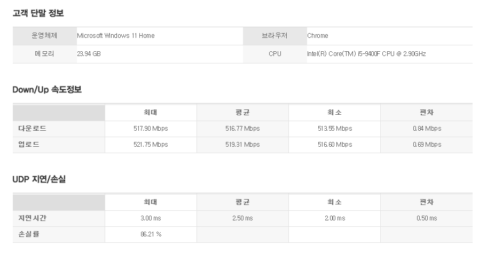The image size is (479, 261).
Task: Click the 브라우저 label cell
Action: pyautogui.click(x=274, y=36)
